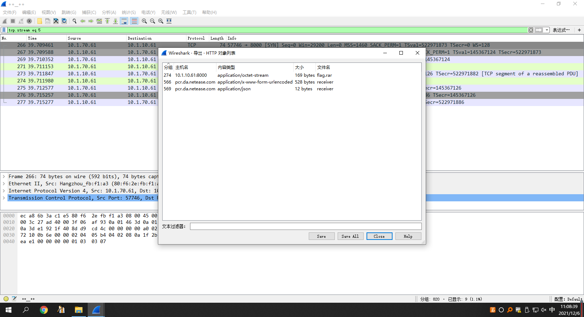Open capture options gear icon
The height and width of the screenshot is (317, 584).
29,21
